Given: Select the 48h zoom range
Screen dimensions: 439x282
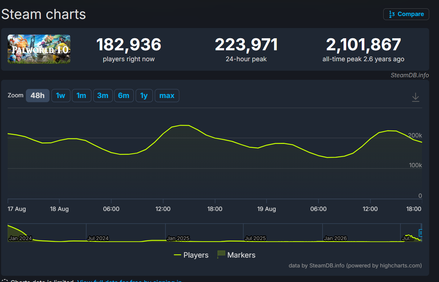Looking at the screenshot, I should [x=38, y=96].
